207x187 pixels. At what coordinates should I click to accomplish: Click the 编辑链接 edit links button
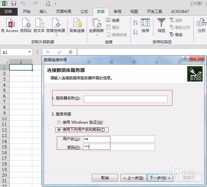117,35
